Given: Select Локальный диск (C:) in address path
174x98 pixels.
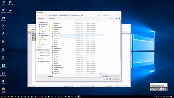Looking at the screenshot, I should tap(64, 15).
